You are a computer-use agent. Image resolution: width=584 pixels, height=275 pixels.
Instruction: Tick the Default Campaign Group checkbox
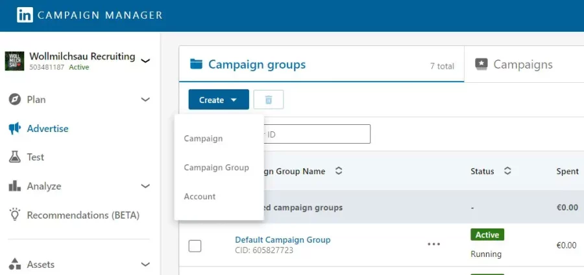point(195,246)
